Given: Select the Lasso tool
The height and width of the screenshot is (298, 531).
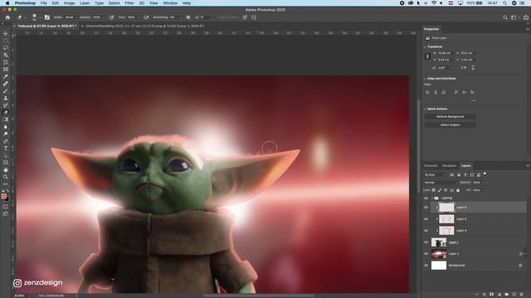Looking at the screenshot, I should (x=6, y=48).
